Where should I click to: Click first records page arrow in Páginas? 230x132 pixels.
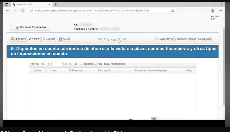click(42, 64)
